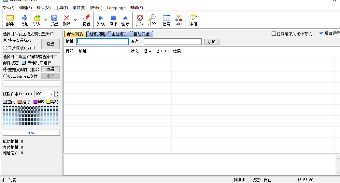The image size is (340, 183).
Task: Click the 地址 input field
Action: click(x=103, y=42)
